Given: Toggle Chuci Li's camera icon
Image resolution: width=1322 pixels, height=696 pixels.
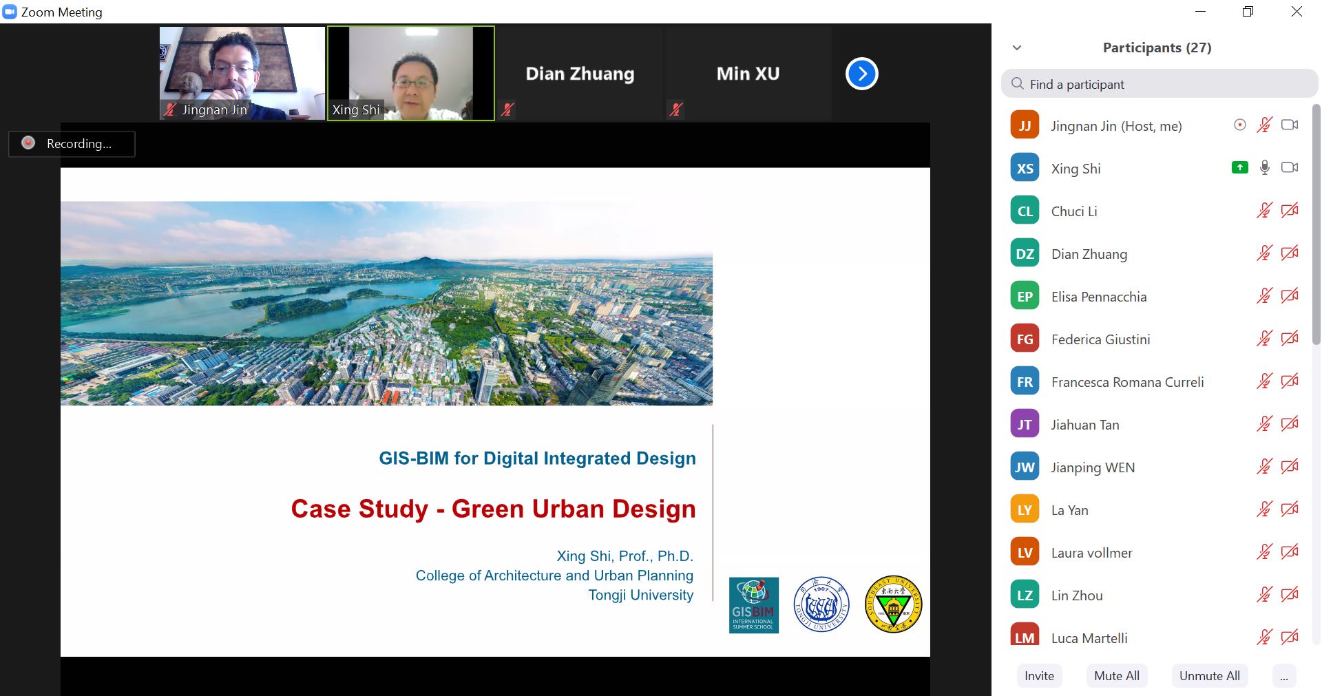Looking at the screenshot, I should point(1289,211).
